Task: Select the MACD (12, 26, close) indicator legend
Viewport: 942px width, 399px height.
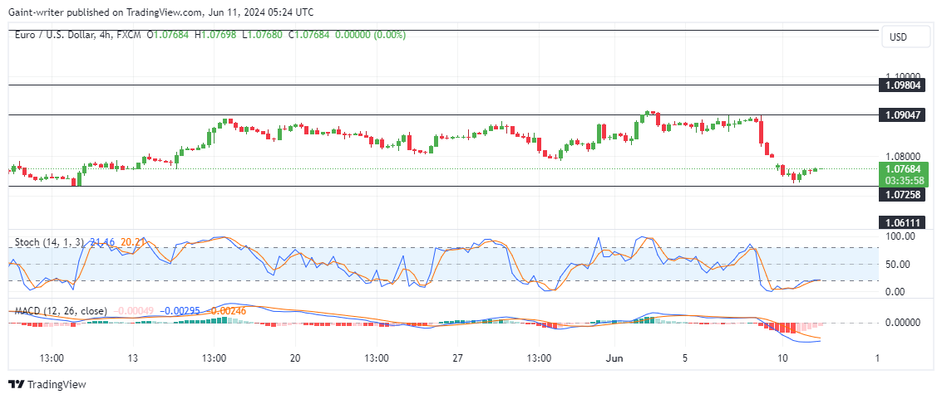Action: click(x=61, y=311)
